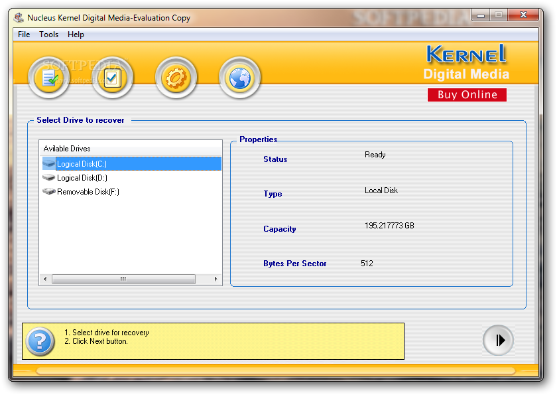
Task: Click the Capacity label in Properties
Action: coord(280,229)
